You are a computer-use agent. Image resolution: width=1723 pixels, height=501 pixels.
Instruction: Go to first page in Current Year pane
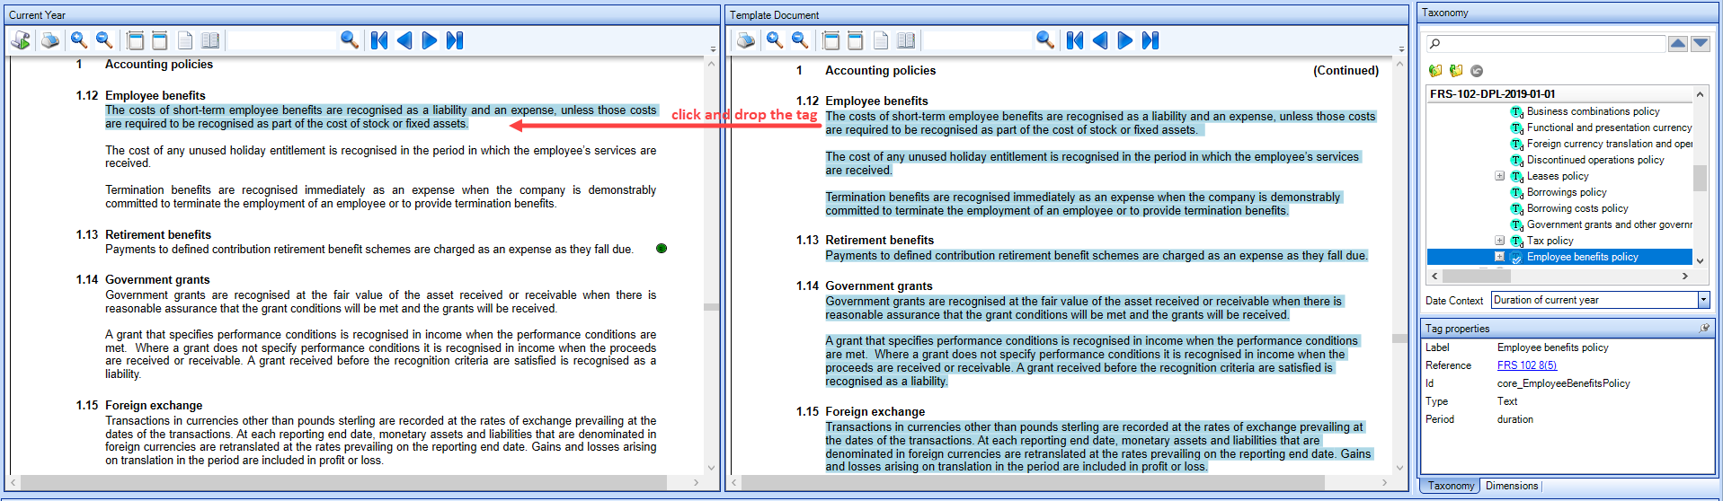(379, 40)
